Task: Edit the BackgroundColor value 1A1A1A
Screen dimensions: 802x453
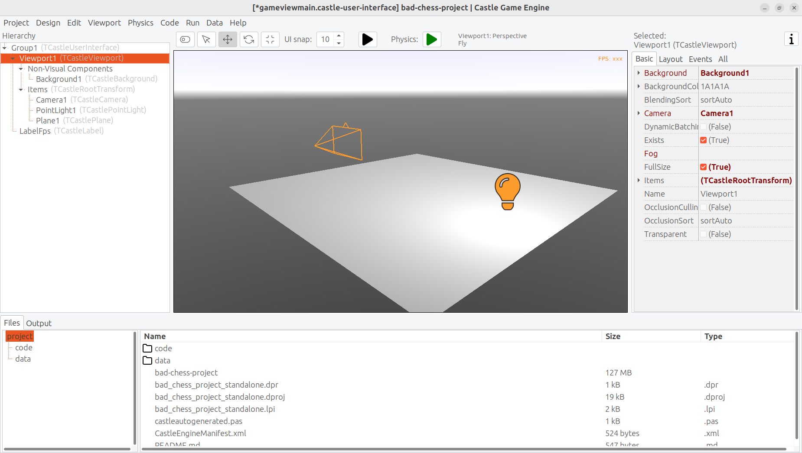Action: (746, 87)
